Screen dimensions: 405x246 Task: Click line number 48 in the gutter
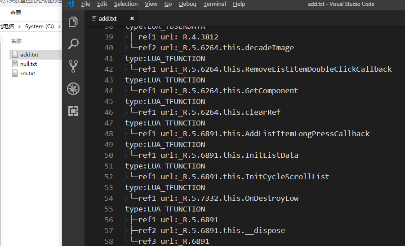[x=109, y=134]
